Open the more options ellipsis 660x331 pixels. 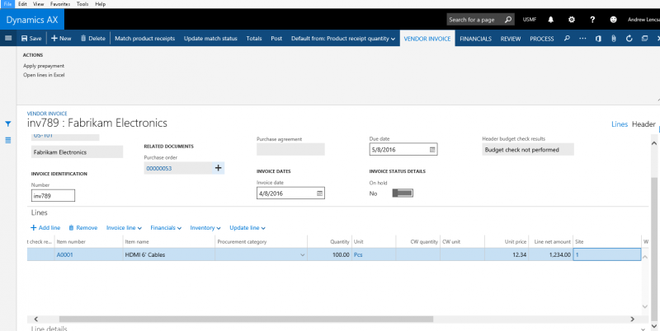[x=582, y=38]
